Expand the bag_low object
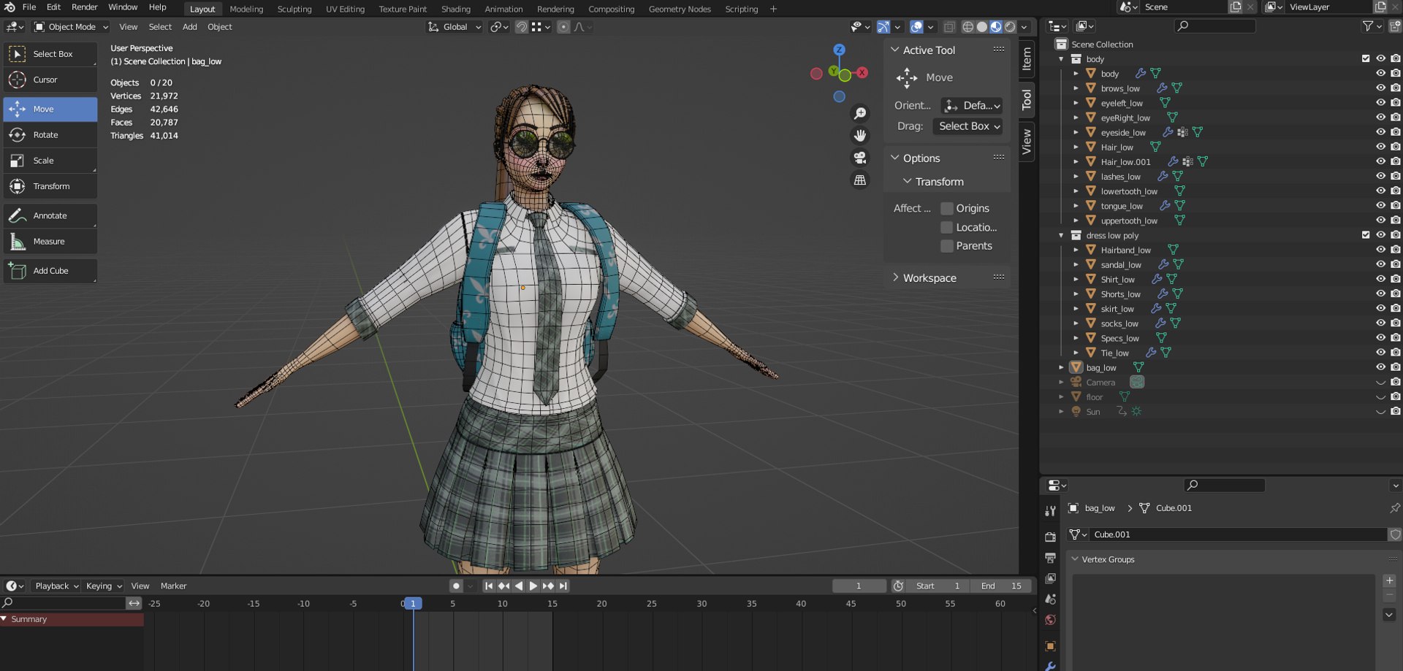Screen dimensions: 1403x671 (x=1061, y=367)
